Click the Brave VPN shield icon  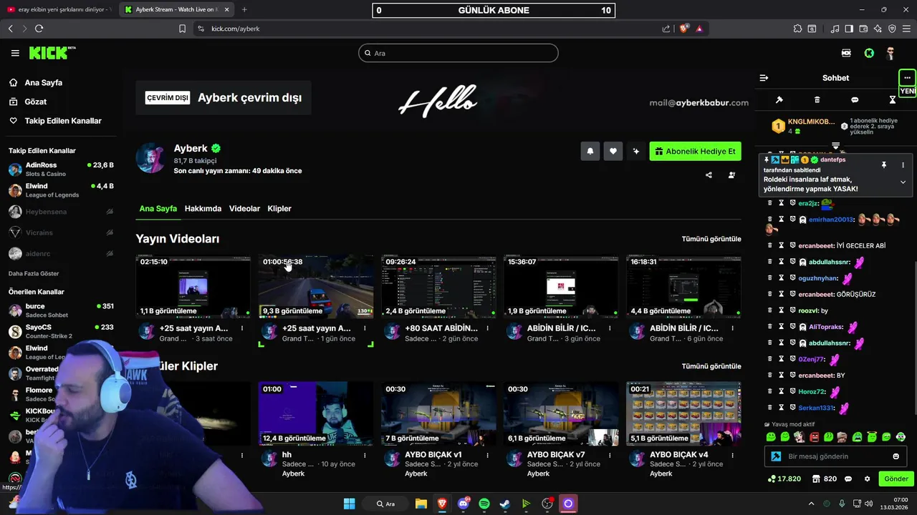point(892,29)
